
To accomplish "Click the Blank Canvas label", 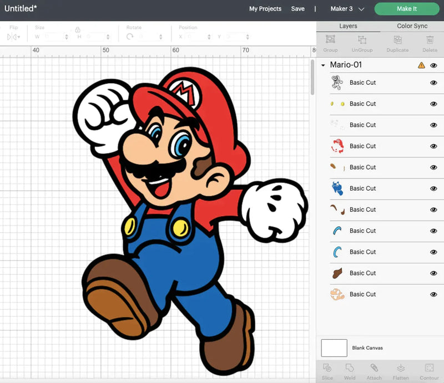I will (x=367, y=348).
